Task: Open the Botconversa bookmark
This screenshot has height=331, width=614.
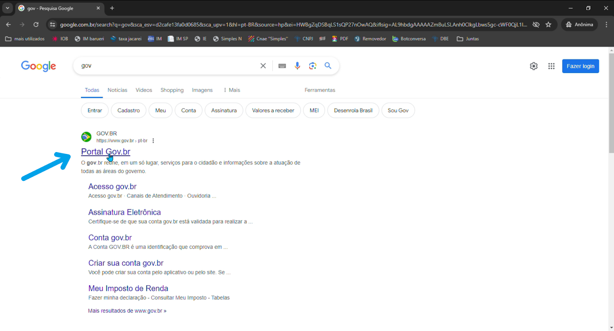Action: pos(409,39)
